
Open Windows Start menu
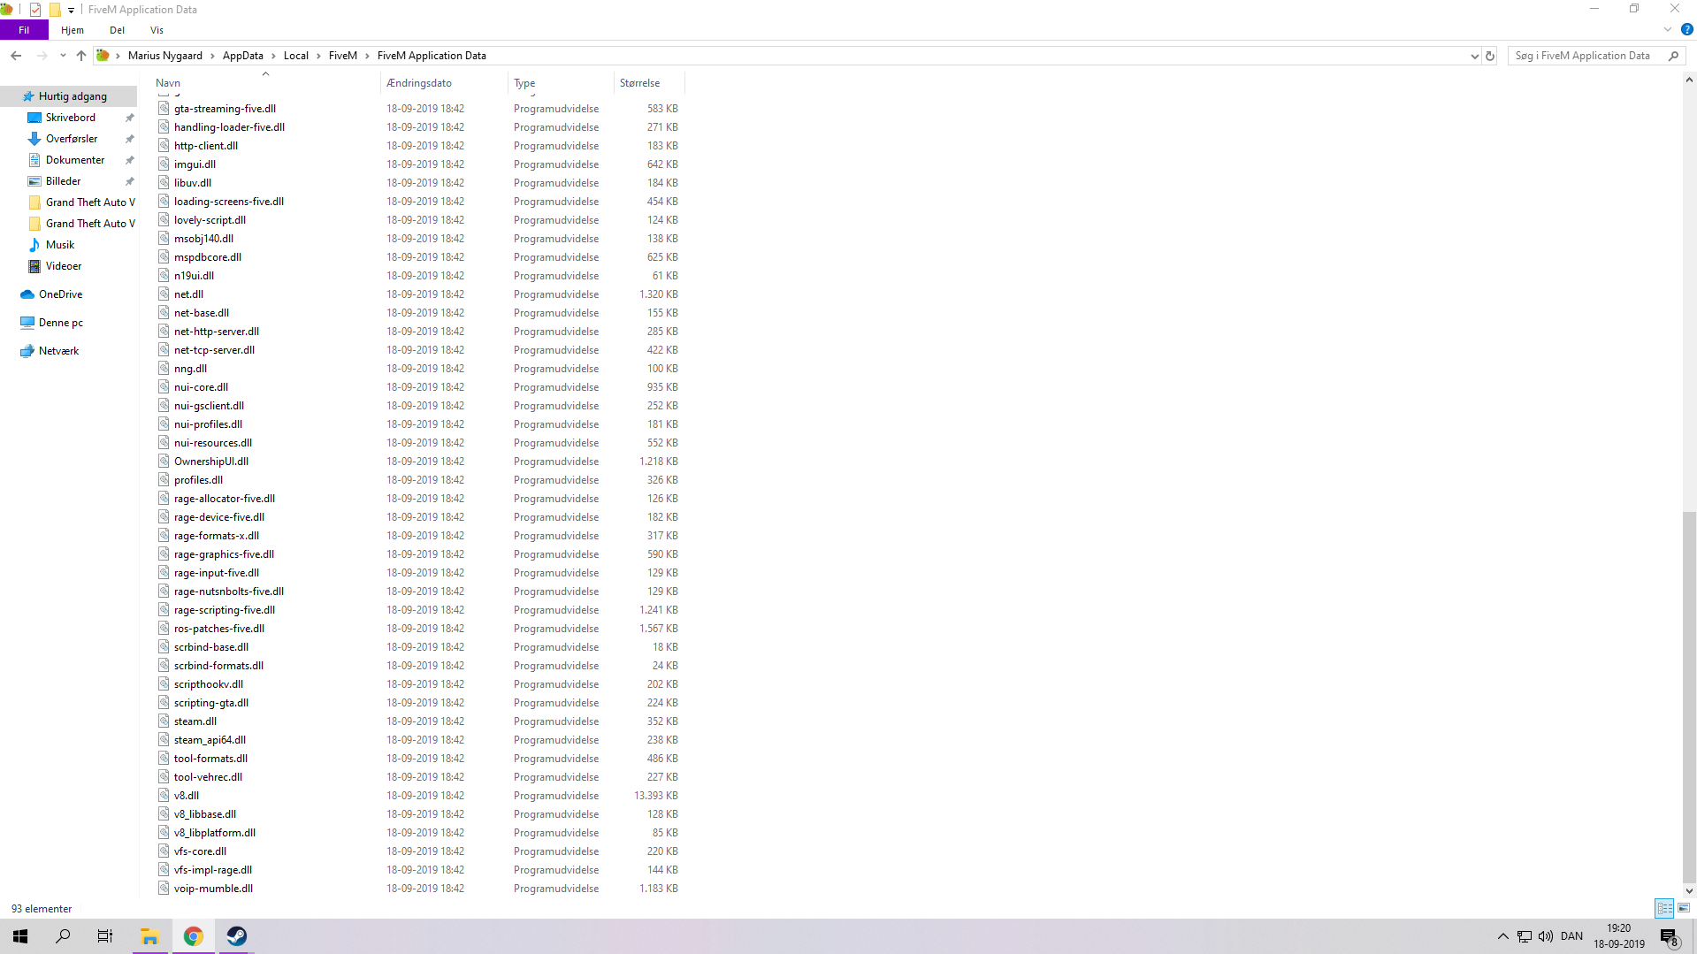pos(20,935)
